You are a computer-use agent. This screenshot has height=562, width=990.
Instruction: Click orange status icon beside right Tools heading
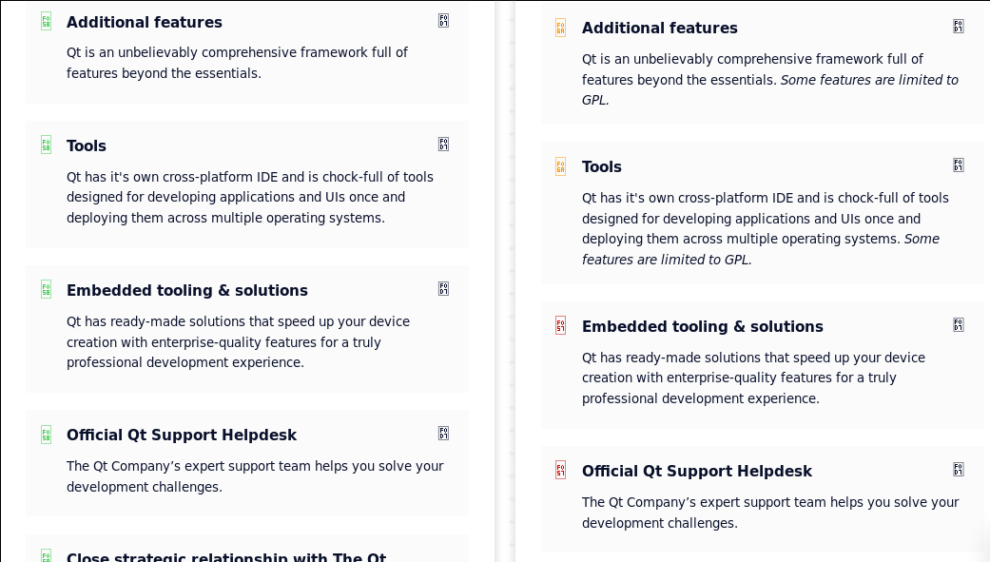(561, 166)
